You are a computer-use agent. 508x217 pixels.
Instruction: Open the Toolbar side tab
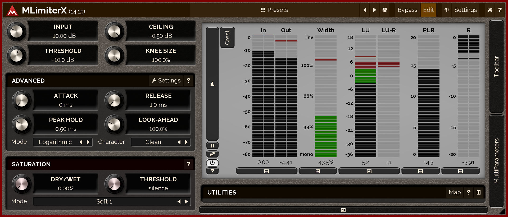tap(496, 66)
